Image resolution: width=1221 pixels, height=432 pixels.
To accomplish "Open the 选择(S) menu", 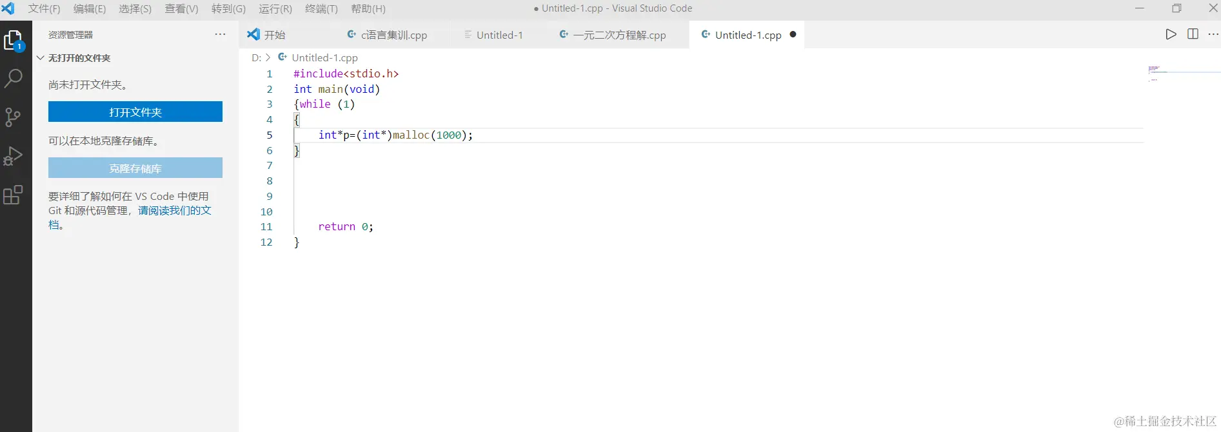I will tap(135, 8).
